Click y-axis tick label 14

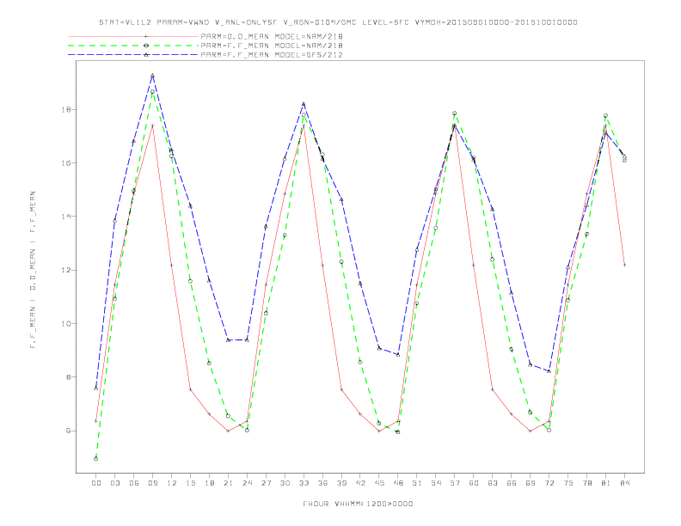tap(66, 217)
